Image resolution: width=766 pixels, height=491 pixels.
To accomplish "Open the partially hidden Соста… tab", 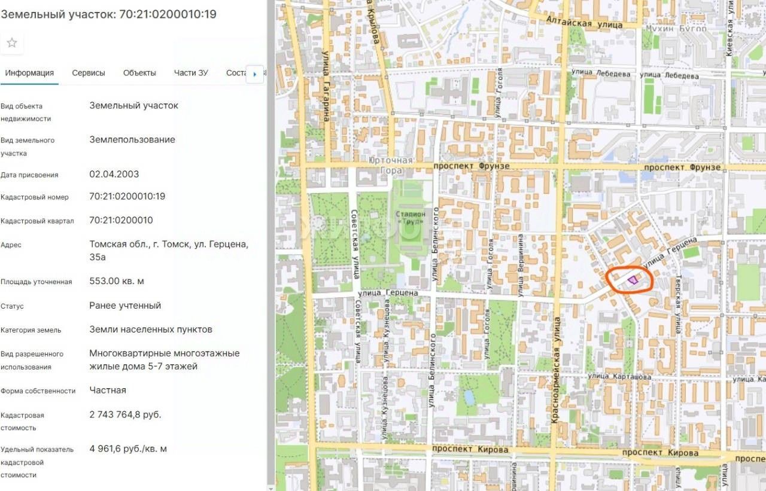I will 236,73.
